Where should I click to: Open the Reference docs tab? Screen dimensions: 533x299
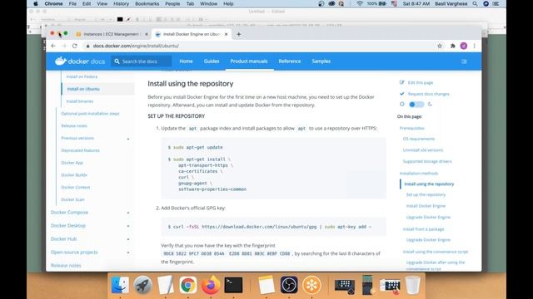[290, 61]
